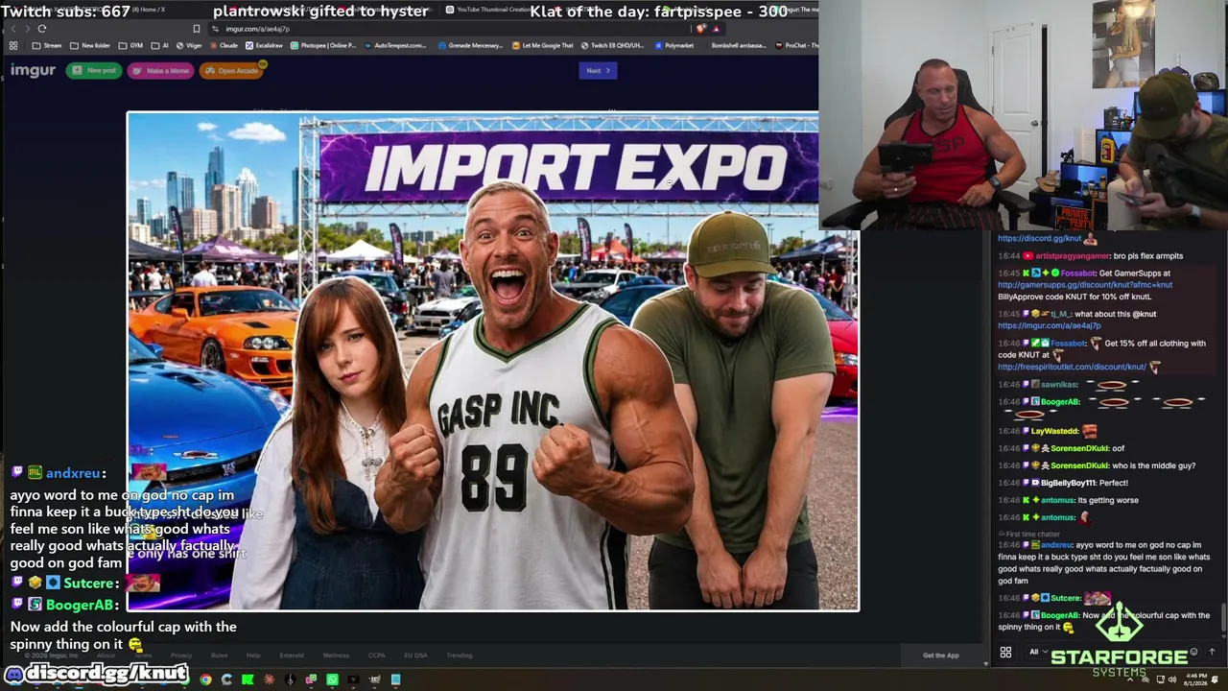Open the Wellness footer link
The image size is (1228, 691).
(336, 655)
